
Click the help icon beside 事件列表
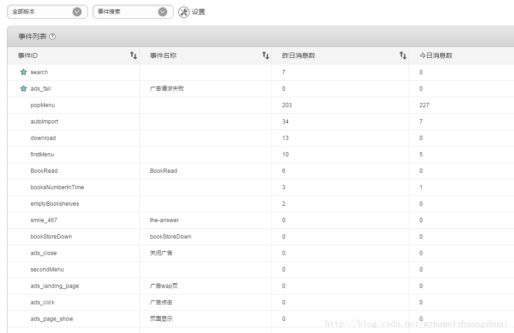click(x=52, y=36)
